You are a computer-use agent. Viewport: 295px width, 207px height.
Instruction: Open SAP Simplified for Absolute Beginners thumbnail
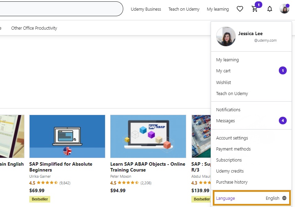67,136
